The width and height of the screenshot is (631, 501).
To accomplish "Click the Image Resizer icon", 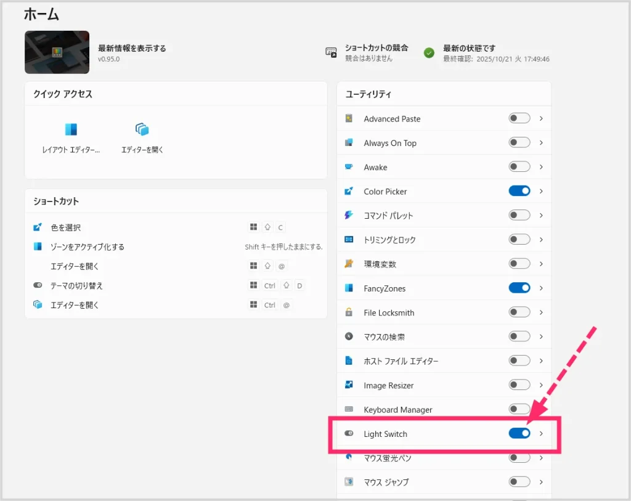I will click(x=349, y=385).
